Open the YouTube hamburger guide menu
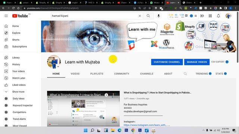239x134 pixels. (6, 16)
